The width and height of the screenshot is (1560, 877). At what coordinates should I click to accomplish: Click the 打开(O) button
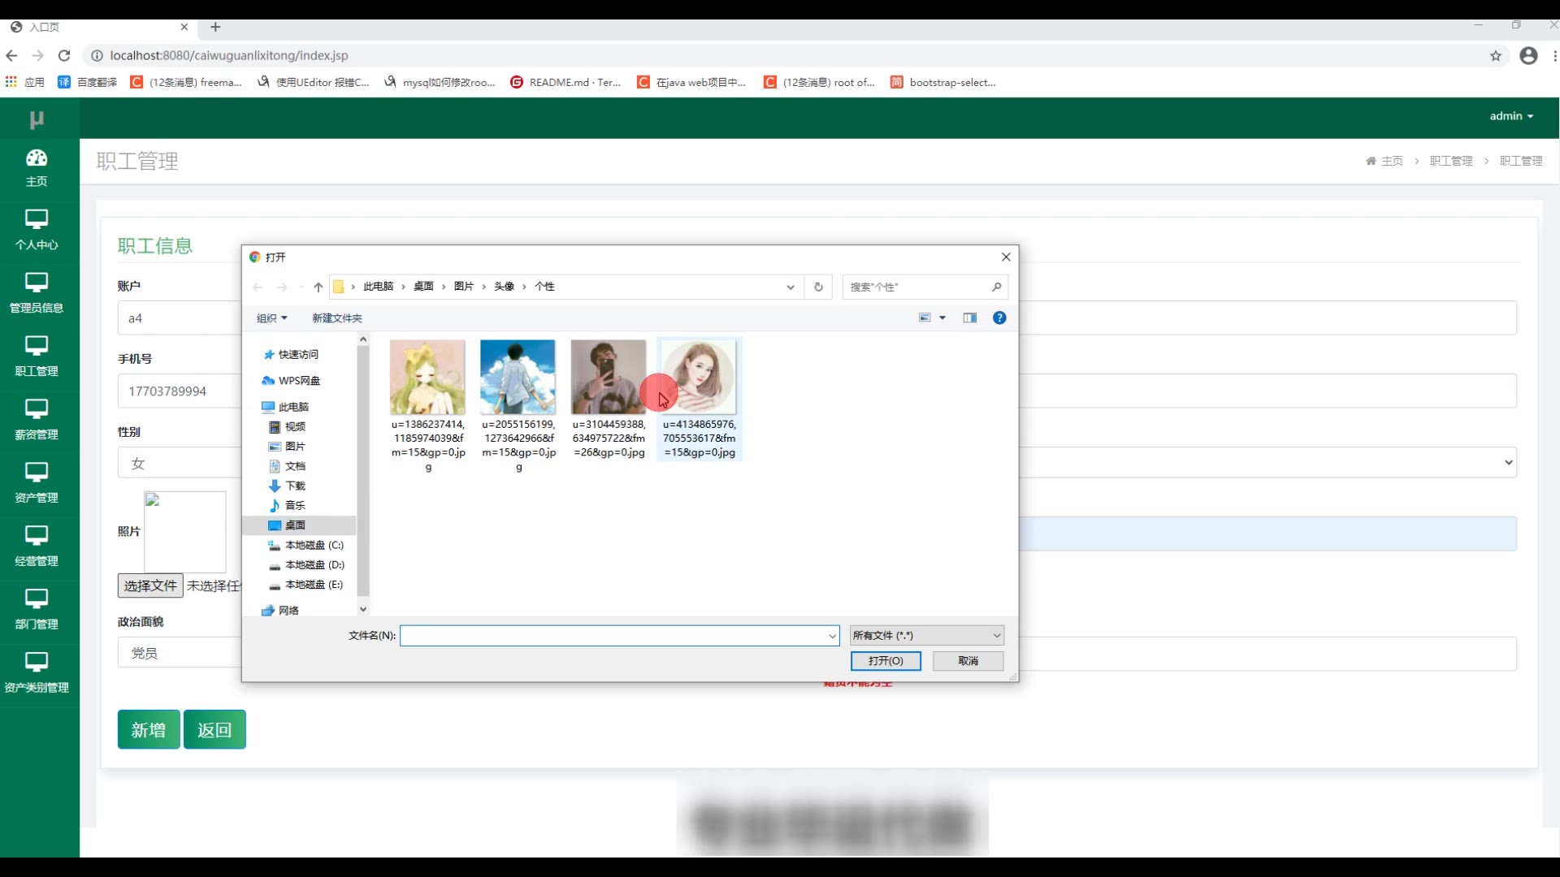pos(886,661)
